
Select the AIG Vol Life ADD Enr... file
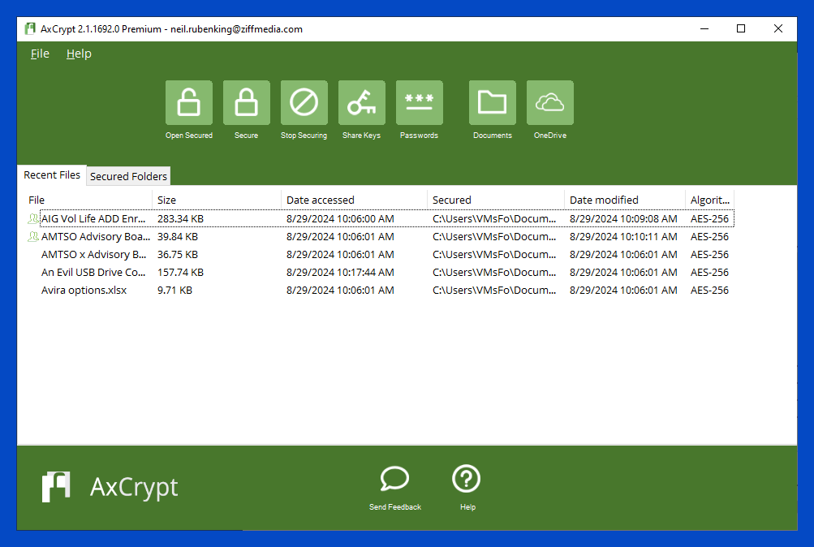[x=93, y=218]
